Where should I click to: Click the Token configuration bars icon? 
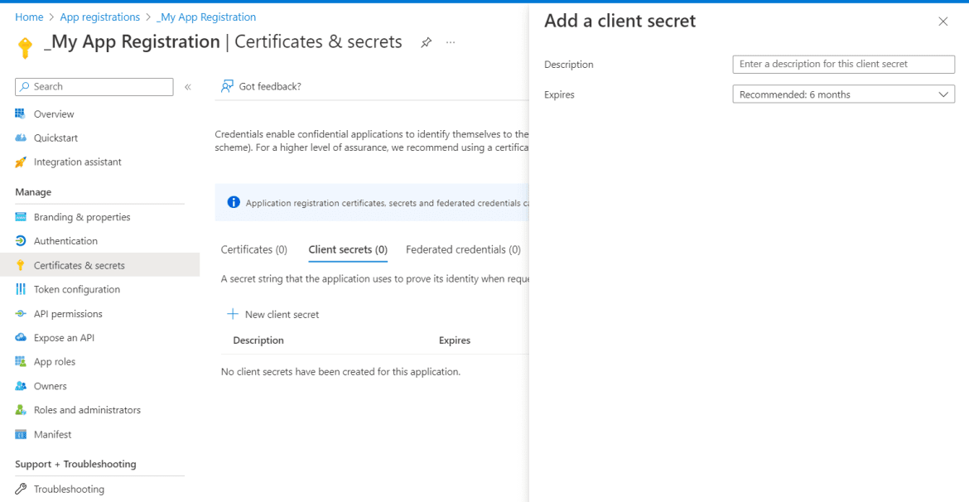(21, 289)
